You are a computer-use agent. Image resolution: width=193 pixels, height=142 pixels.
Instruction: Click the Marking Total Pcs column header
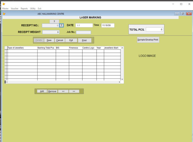tap(46, 48)
